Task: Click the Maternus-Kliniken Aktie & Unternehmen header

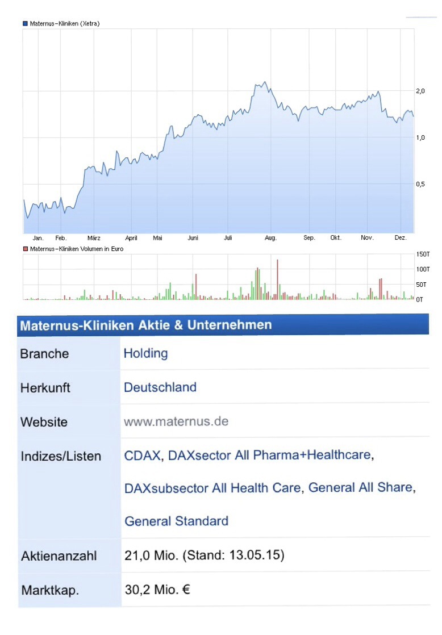Action: click(x=146, y=325)
